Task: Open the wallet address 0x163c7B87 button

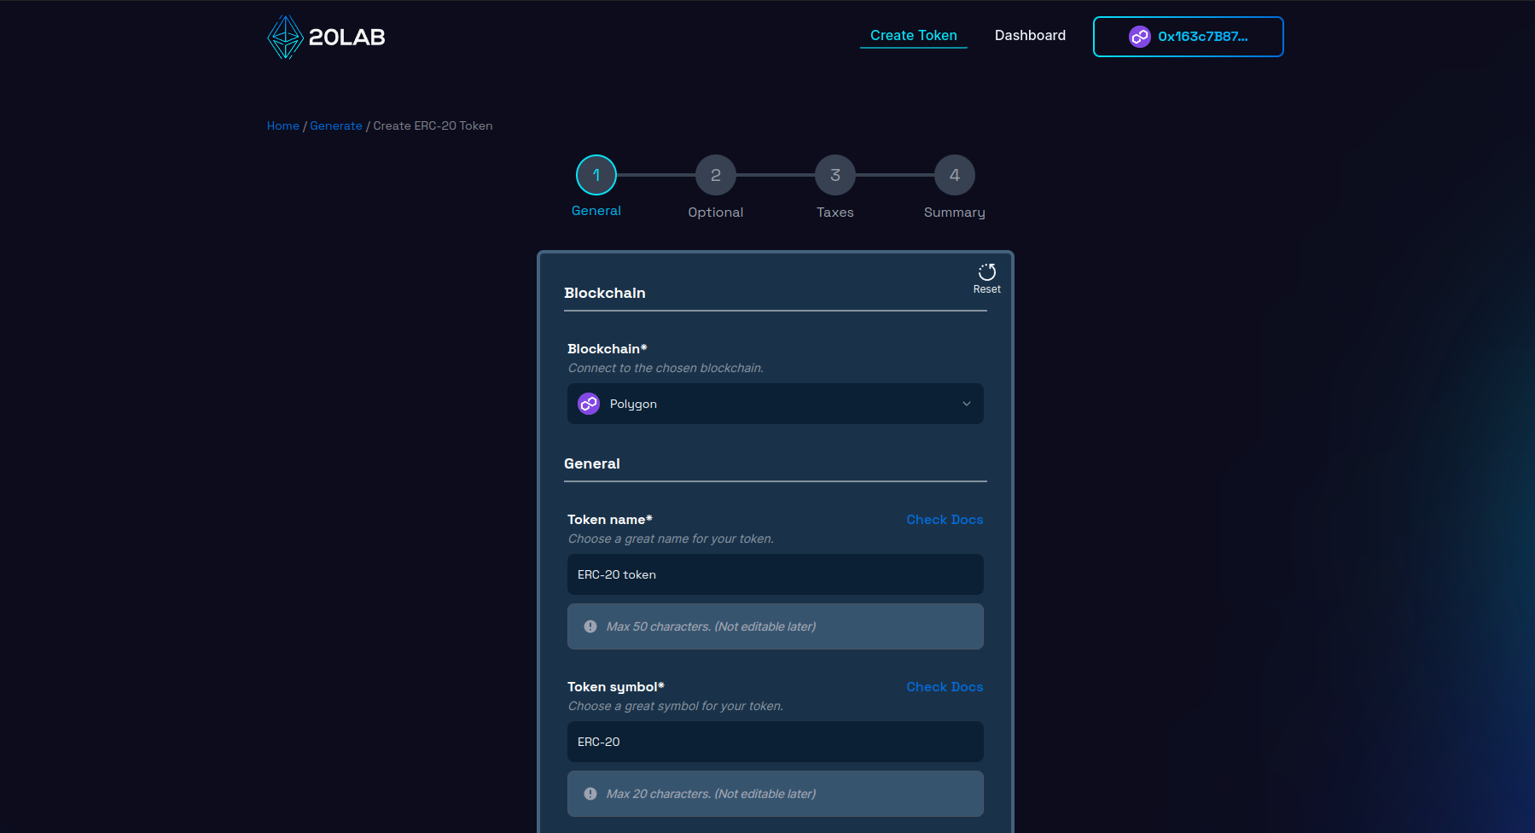Action: [1189, 37]
